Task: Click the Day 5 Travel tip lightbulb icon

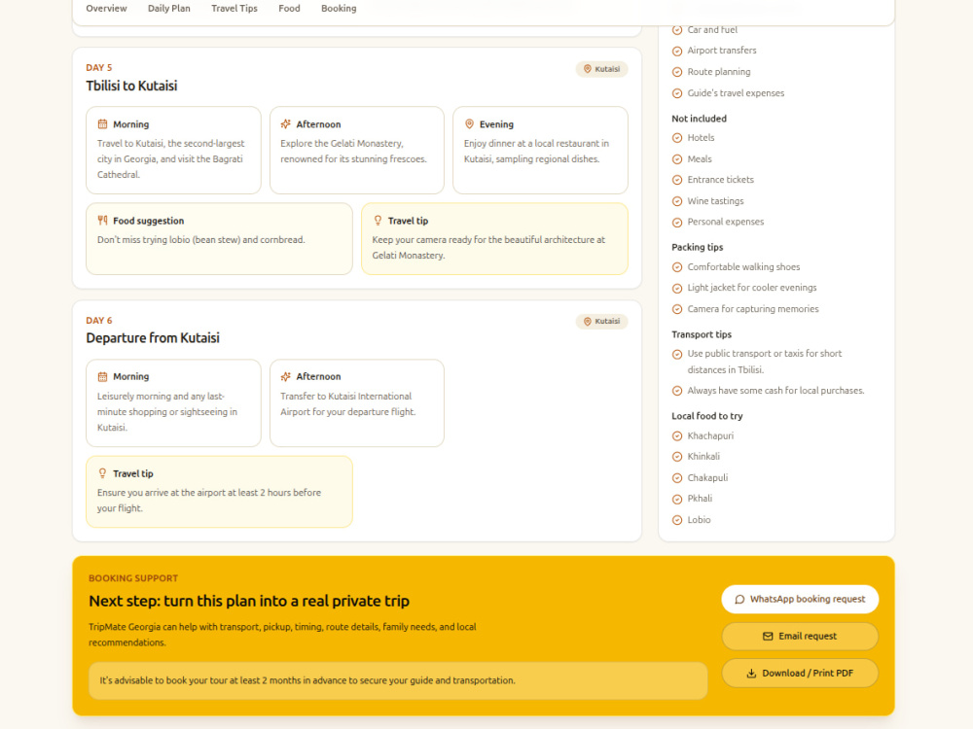Action: point(378,220)
